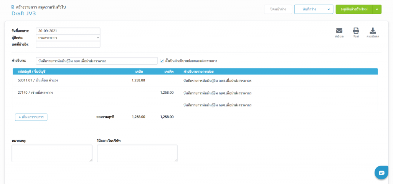This screenshot has width=393, height=184.
Task: Click the description text field
Action: pyautogui.click(x=96, y=61)
